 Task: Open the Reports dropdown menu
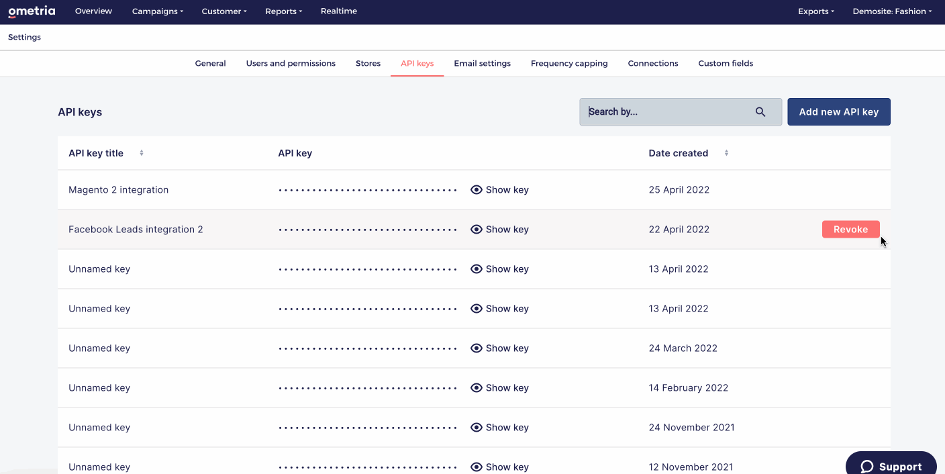click(283, 11)
